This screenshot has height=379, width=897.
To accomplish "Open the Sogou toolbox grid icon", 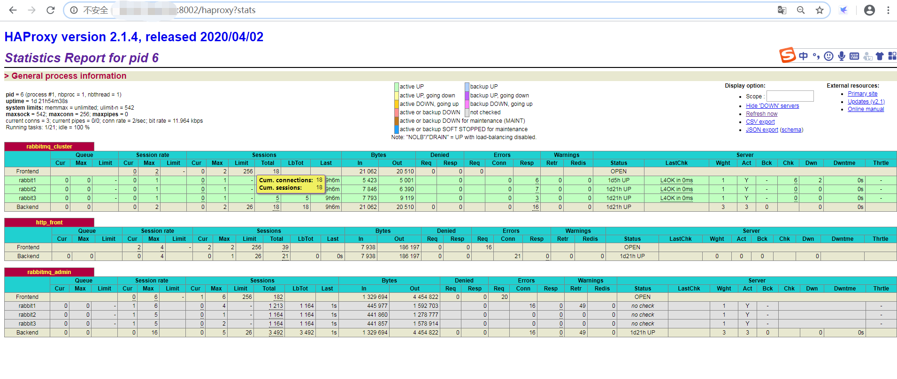I will [892, 56].
